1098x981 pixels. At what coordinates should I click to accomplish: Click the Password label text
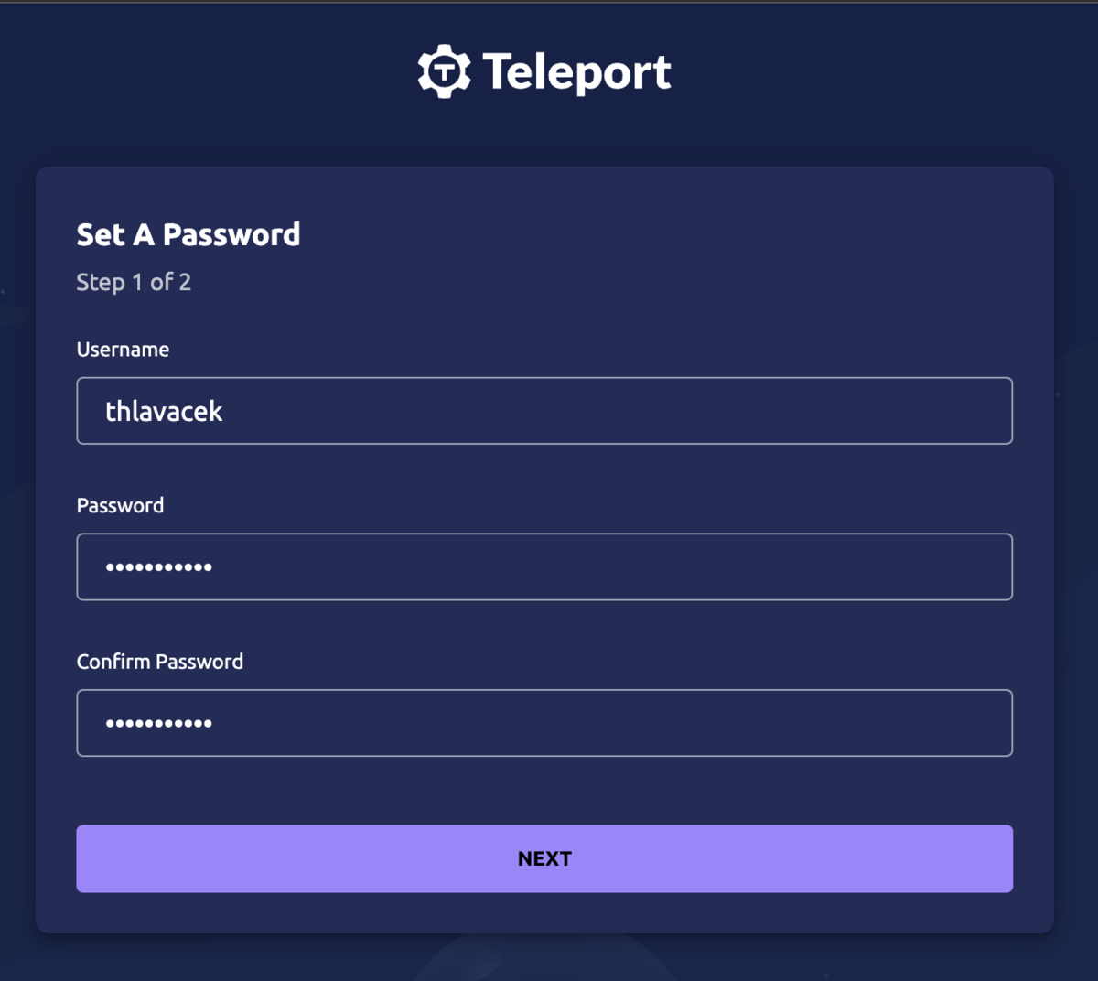[x=120, y=505]
